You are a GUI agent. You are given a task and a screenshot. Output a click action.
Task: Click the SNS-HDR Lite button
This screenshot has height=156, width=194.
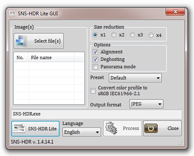tap(36, 129)
